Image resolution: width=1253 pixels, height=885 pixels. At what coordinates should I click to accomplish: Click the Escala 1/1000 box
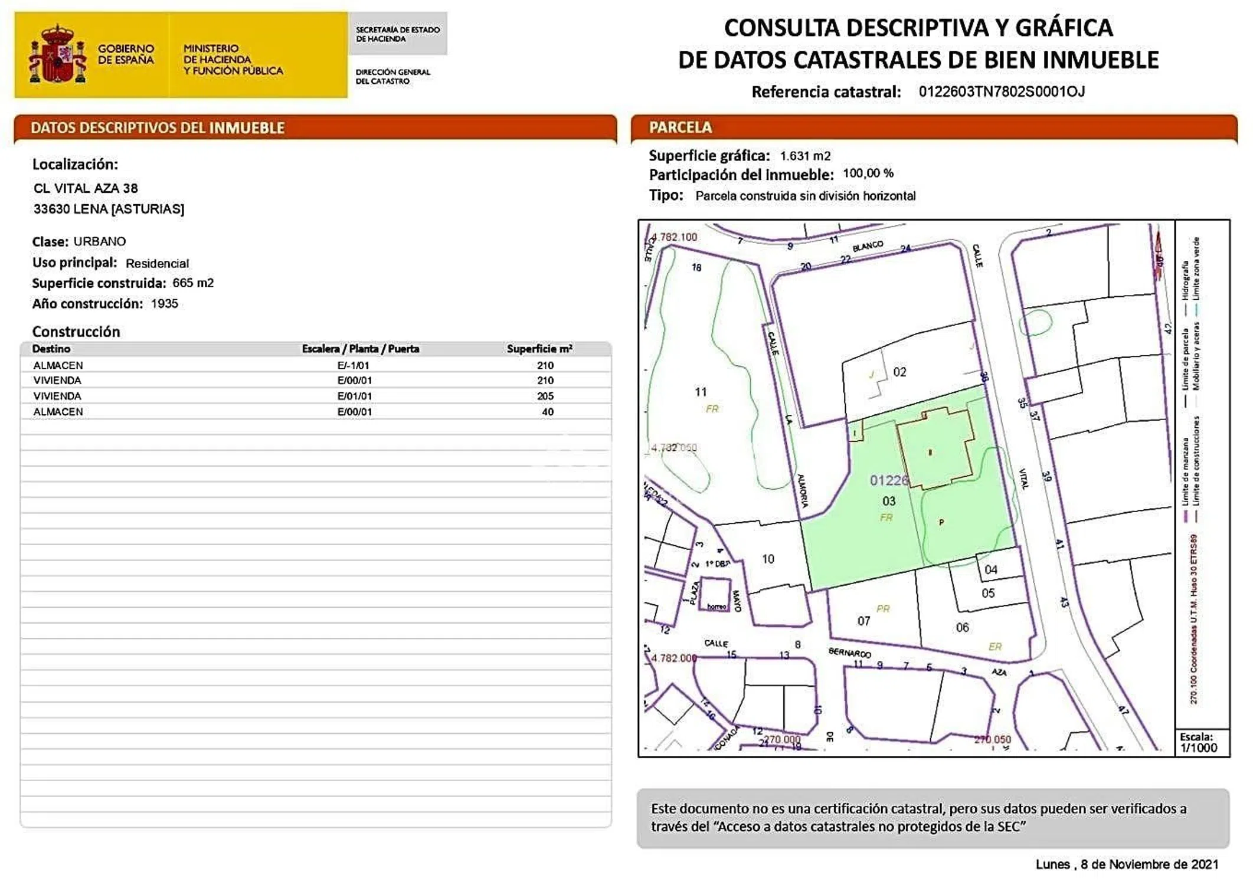tap(1201, 742)
